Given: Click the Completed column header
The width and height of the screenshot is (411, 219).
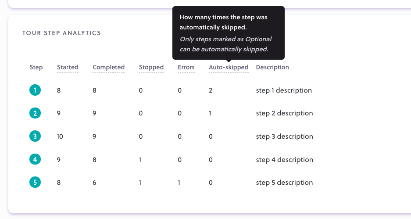Looking at the screenshot, I should [108, 68].
